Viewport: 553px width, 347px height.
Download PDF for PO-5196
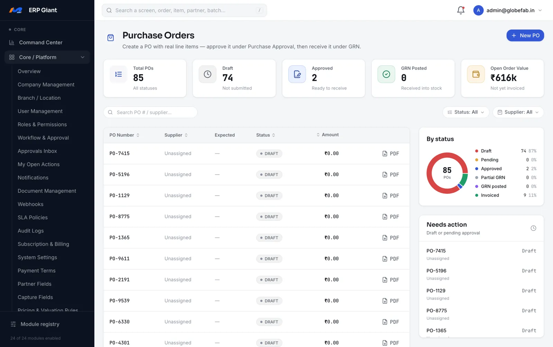point(391,175)
